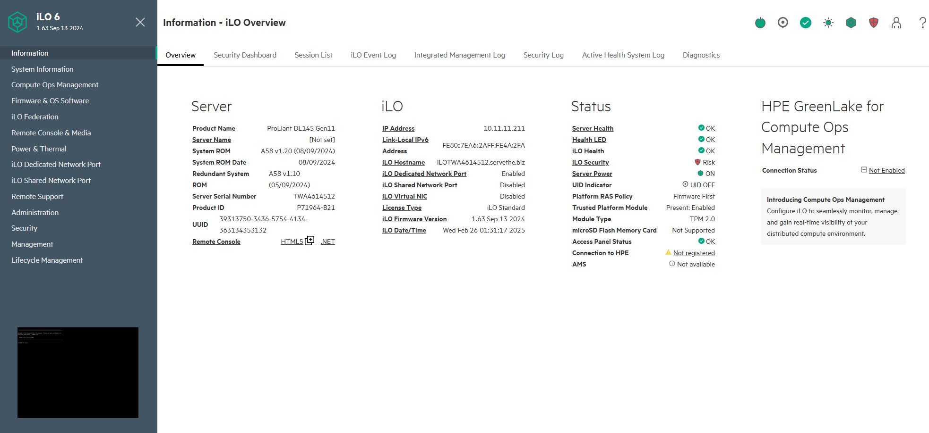The width and height of the screenshot is (929, 433).
Task: Navigate to Remote Console & Media
Action: click(51, 133)
